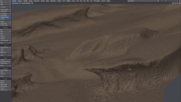Expand the Windows dropdown

pos(6,7)
